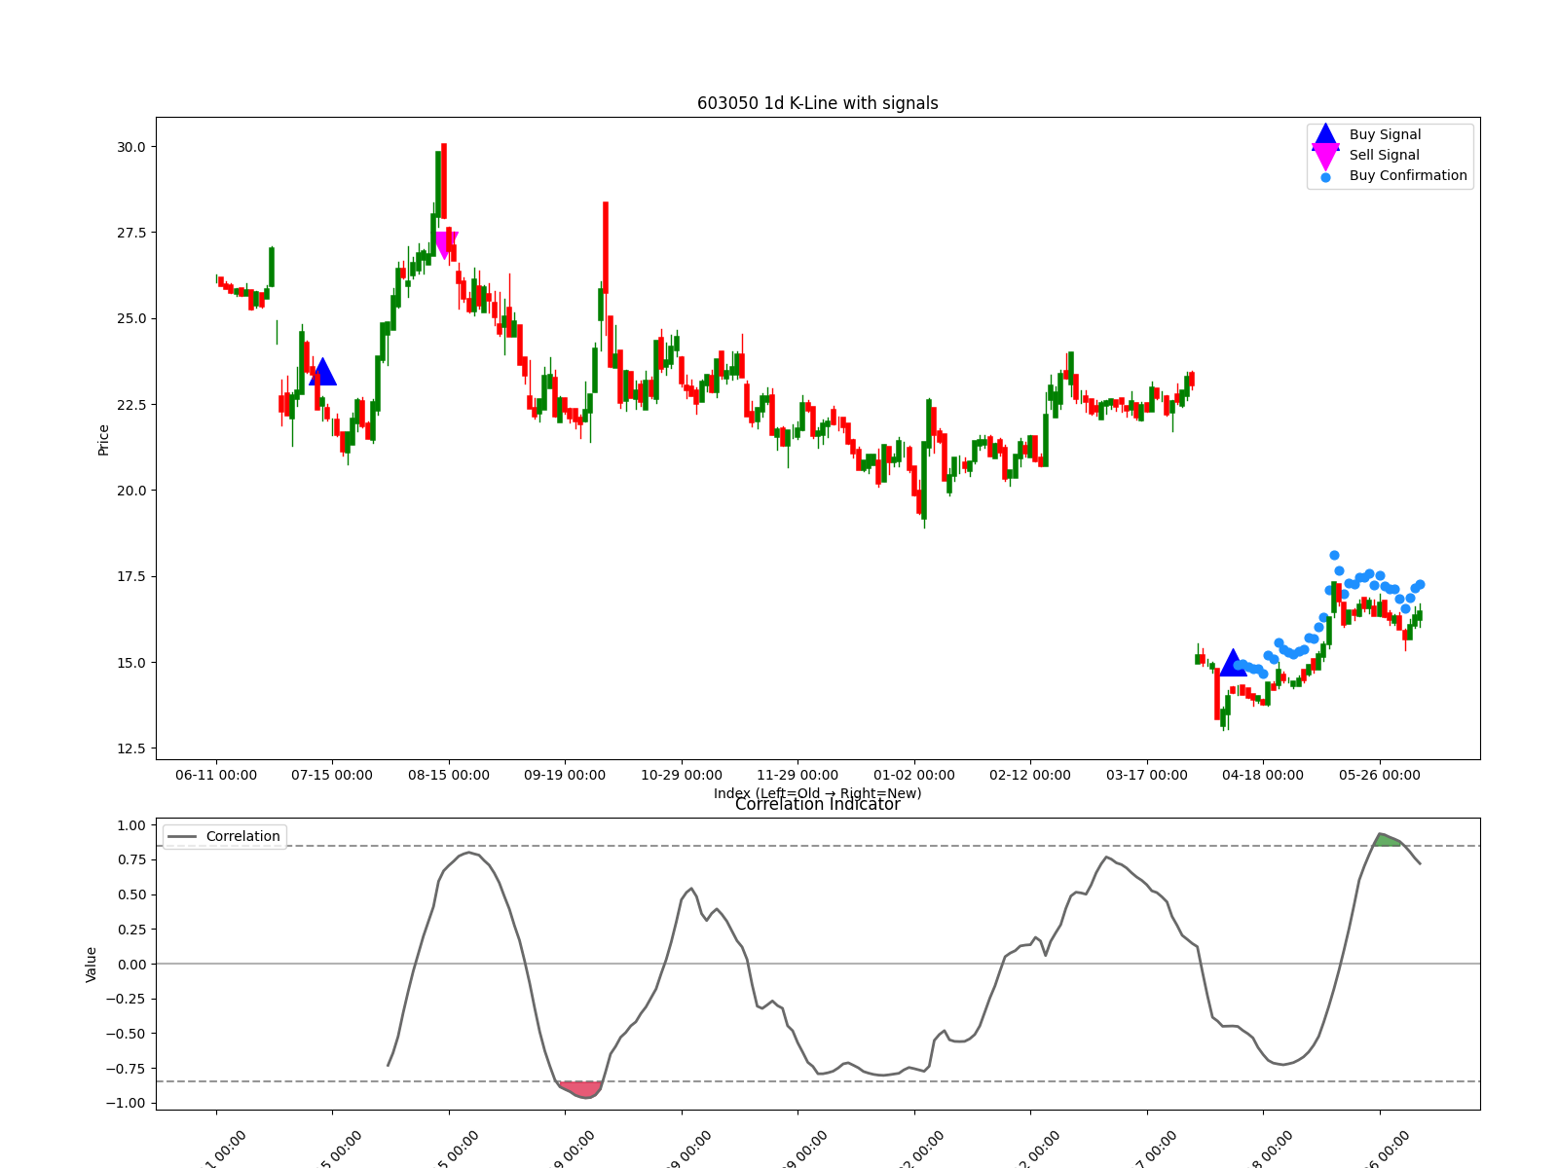Click the 'Buy Signal' legend label
The height and width of the screenshot is (1168, 1558).
pos(1385,135)
